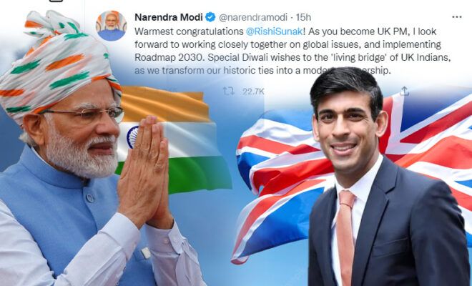Screen dimensions: 472x286
Task: Open Narendra Modi's round profile avatar
Action: [111, 26]
